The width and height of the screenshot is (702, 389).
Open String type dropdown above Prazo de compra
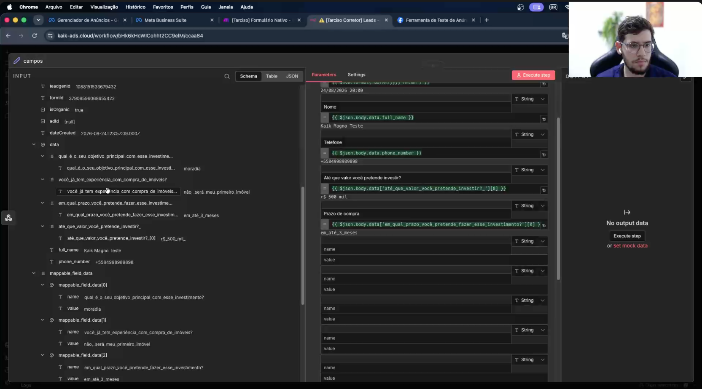pyautogui.click(x=529, y=205)
